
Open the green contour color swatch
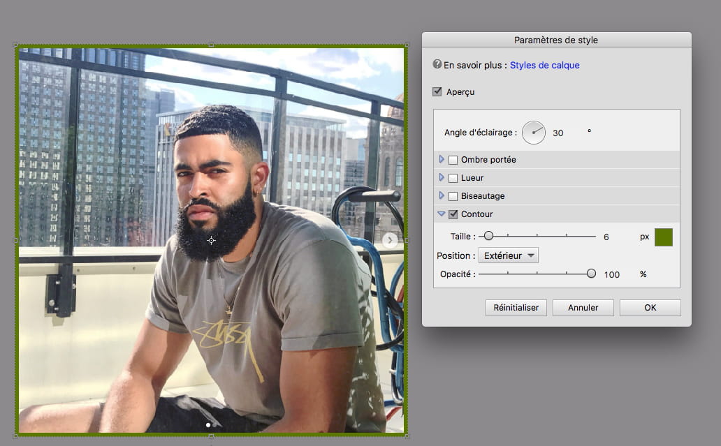(663, 237)
